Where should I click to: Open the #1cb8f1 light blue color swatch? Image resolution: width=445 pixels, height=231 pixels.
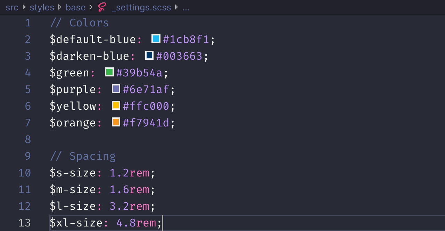(156, 39)
